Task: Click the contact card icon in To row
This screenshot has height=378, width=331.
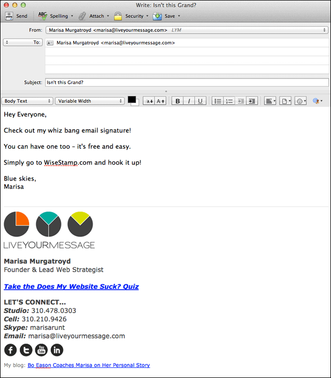Action: click(x=50, y=43)
